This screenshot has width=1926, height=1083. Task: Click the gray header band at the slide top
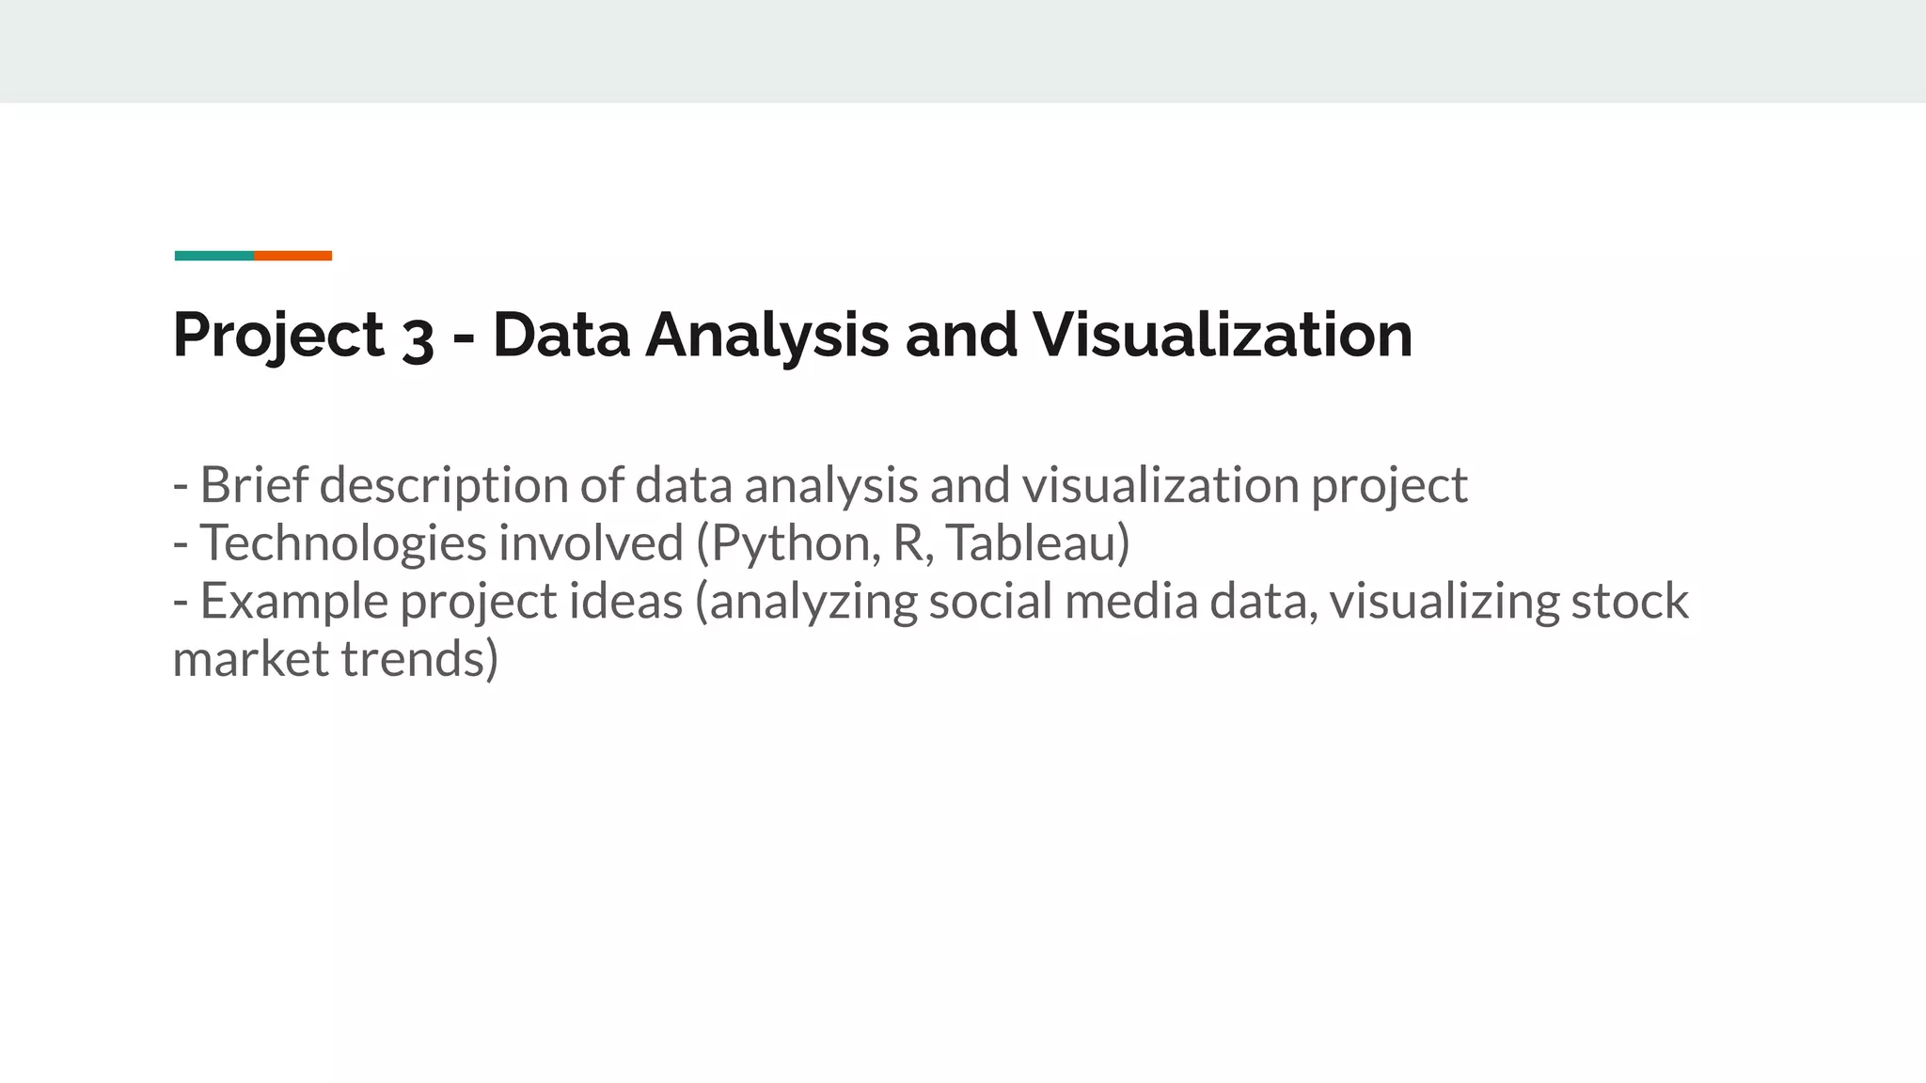click(x=963, y=51)
